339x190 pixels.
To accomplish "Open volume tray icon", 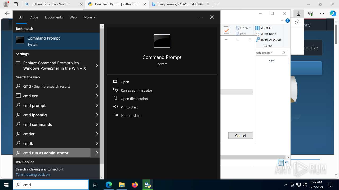I will coord(305,185).
